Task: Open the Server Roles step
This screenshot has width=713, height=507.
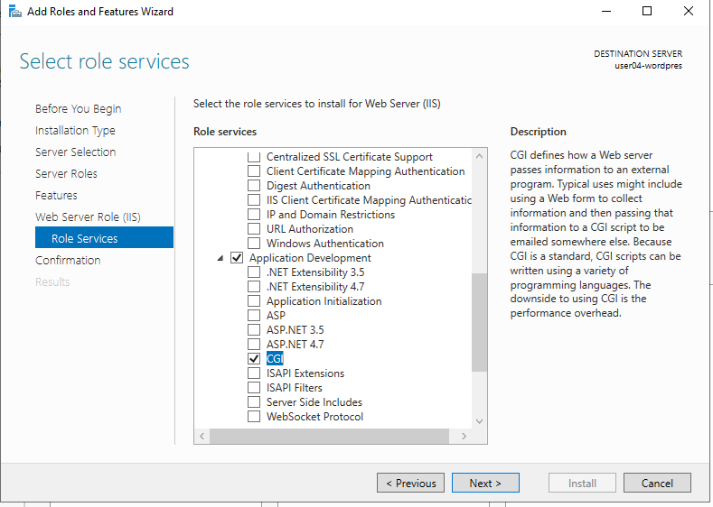Action: [66, 174]
